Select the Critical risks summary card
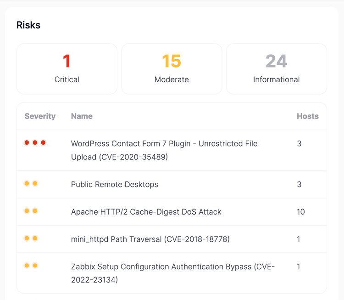Image resolution: width=344 pixels, height=300 pixels. 67,69
